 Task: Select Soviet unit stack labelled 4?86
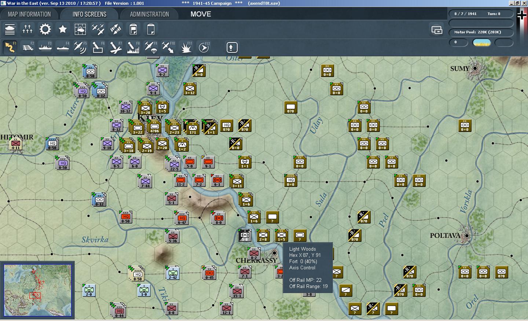click(154, 127)
